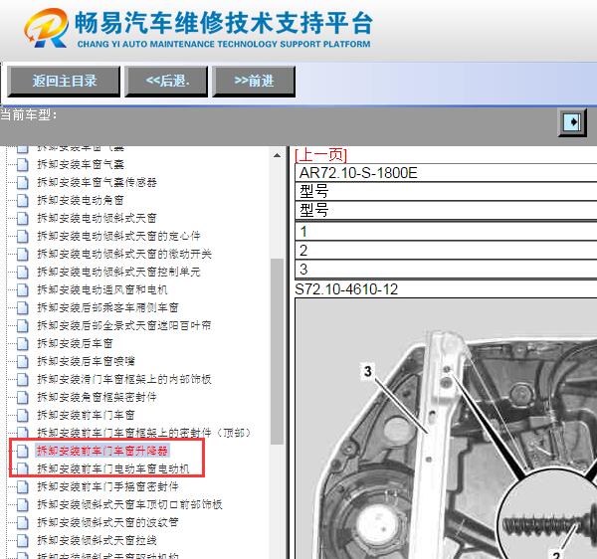Click document icon beside 拆卸安装电动角窗
597x559 pixels.
coord(23,200)
